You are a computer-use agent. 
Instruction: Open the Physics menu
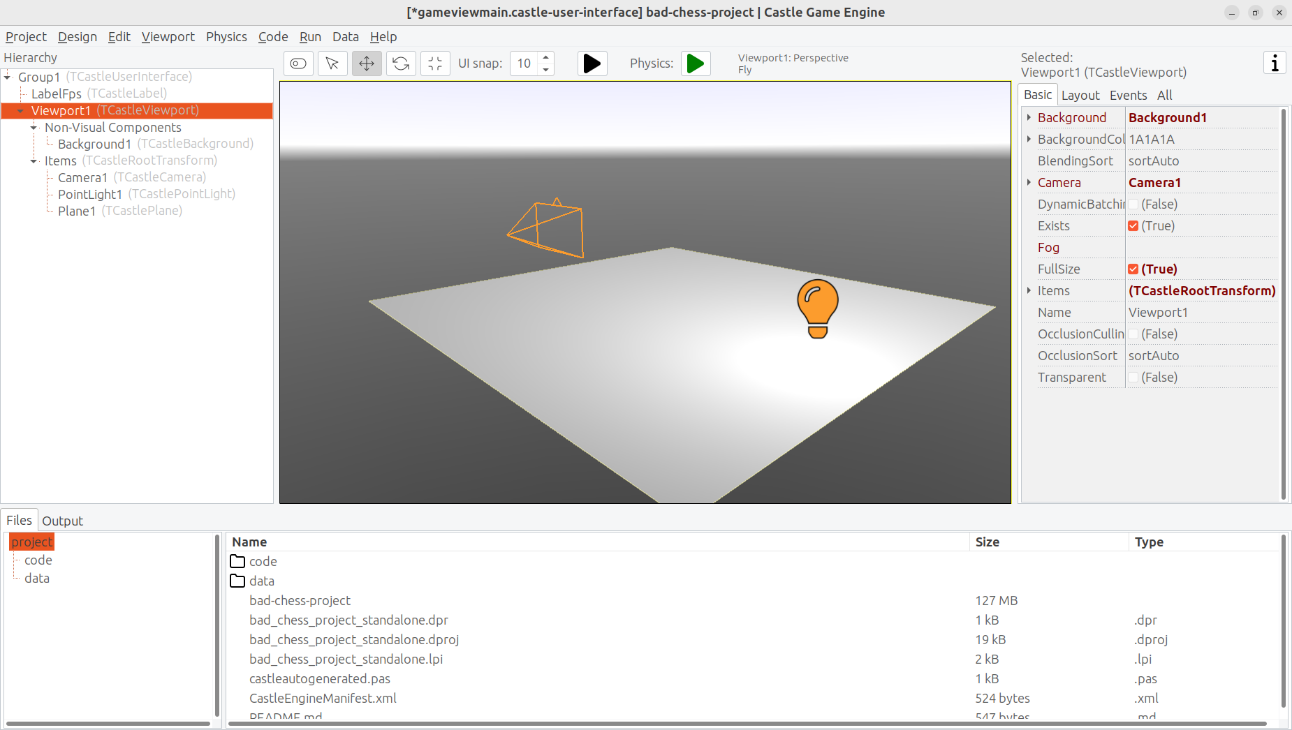pyautogui.click(x=226, y=37)
